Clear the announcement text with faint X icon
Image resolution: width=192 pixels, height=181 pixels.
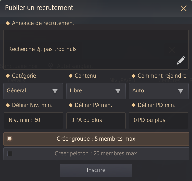(172, 50)
